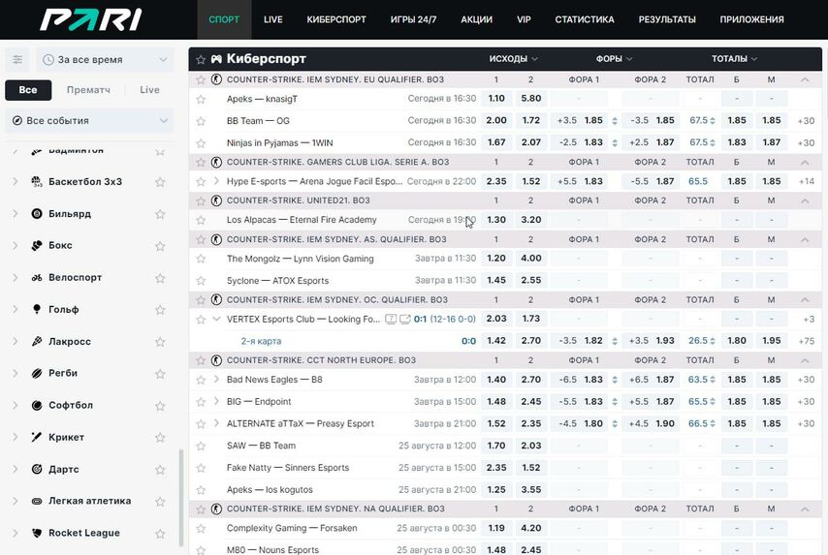Open the Все события dropdown
Screen dimensions: 828x555
(89, 121)
